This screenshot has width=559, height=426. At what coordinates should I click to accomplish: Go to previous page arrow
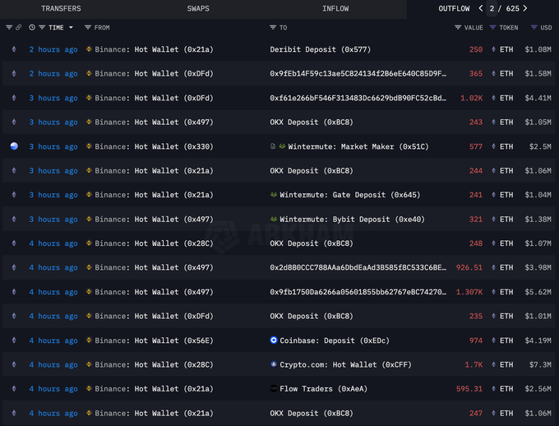[481, 8]
